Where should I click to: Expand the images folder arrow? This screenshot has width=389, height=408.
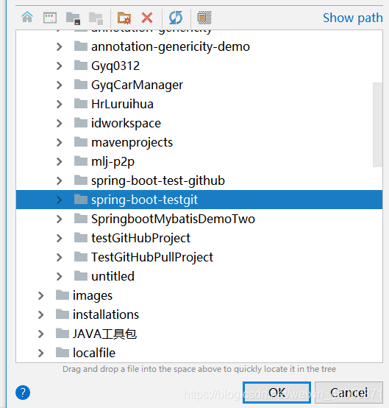40,295
